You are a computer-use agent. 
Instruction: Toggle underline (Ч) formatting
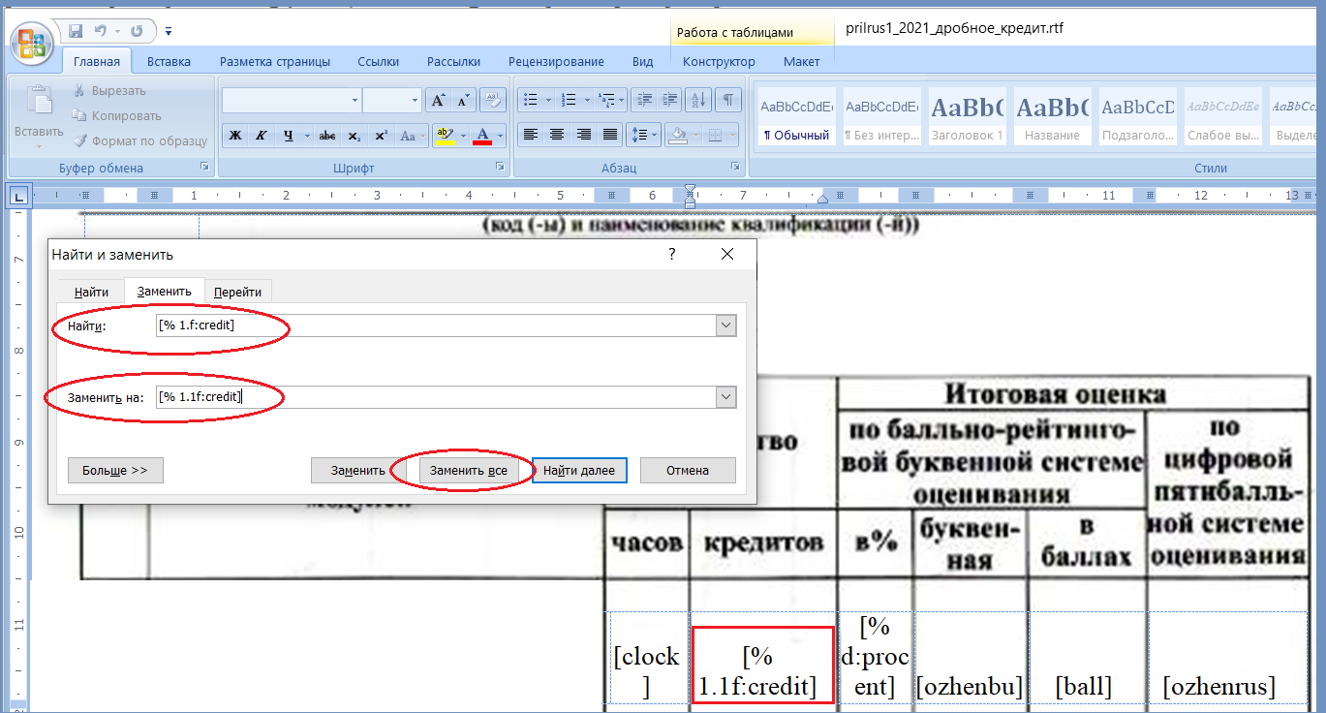288,136
